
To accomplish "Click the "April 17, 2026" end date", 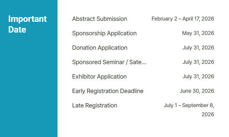I will [198, 19].
